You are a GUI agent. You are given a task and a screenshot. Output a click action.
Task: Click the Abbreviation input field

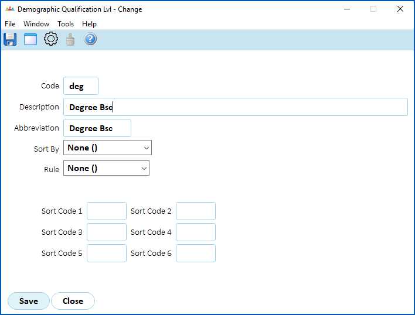[x=97, y=128]
